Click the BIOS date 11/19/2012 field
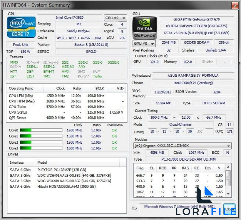The image size is (241, 220). pos(163,92)
